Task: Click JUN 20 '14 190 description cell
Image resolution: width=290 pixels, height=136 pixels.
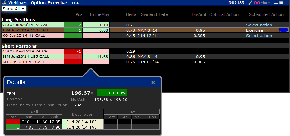Action: 83,127
